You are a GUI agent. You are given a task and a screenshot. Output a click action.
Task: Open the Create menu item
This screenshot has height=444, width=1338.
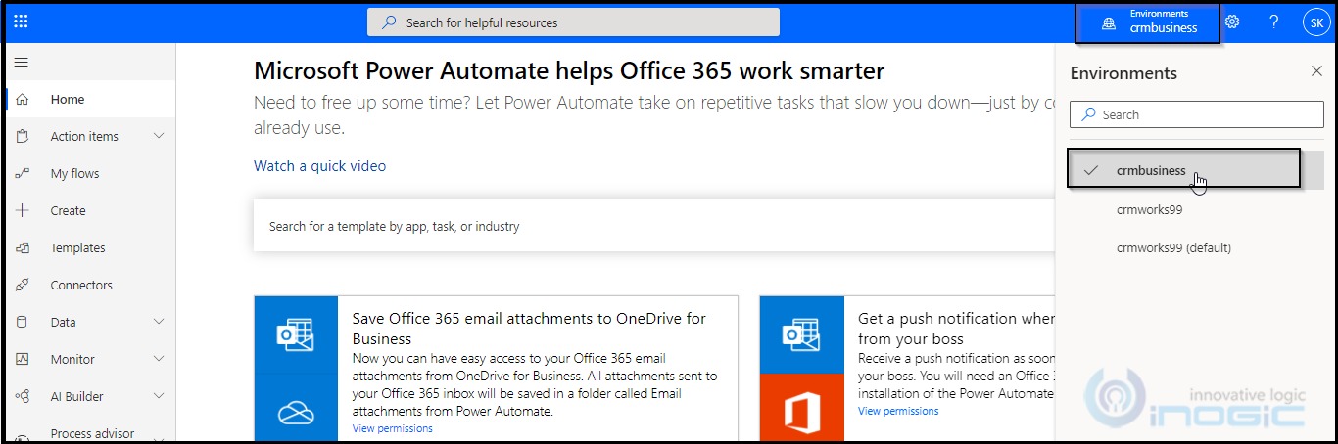point(68,211)
